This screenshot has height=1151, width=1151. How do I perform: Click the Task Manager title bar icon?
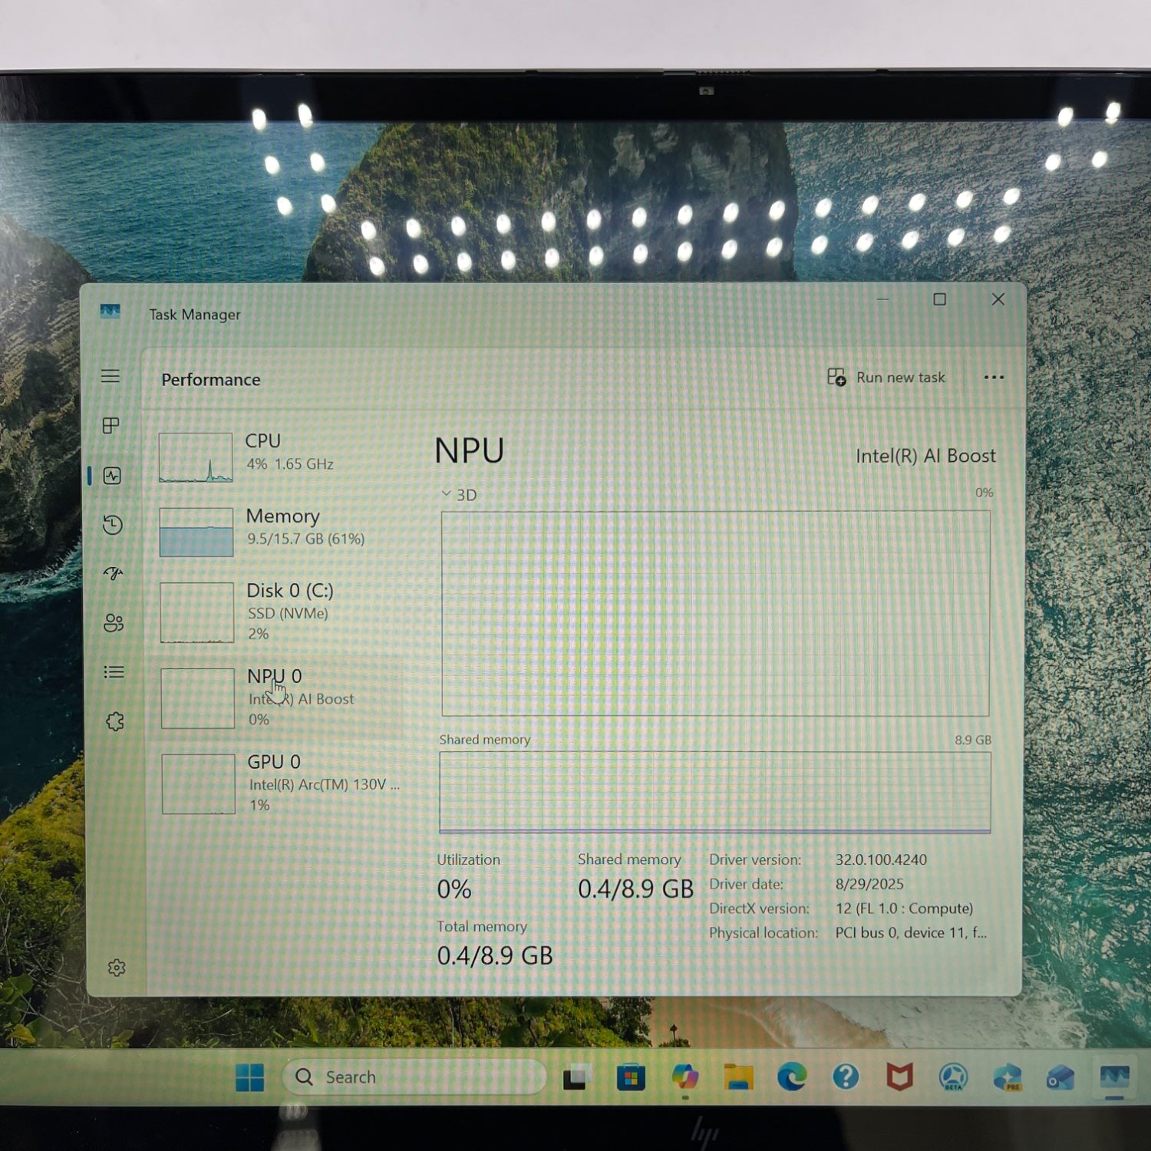click(110, 312)
